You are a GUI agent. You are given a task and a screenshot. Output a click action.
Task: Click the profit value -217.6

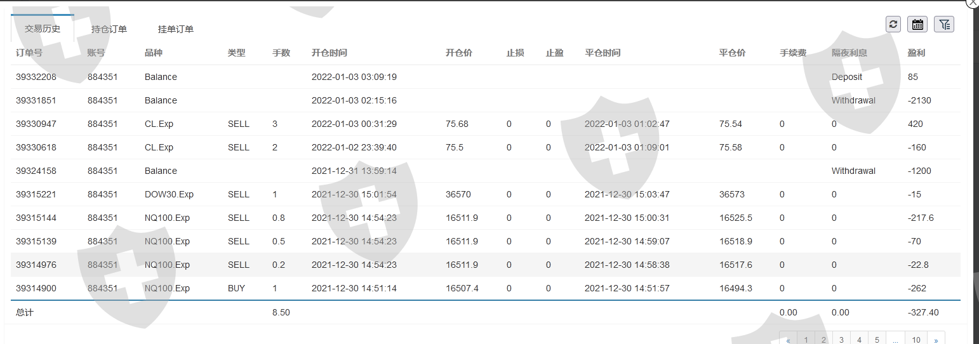pyautogui.click(x=921, y=218)
